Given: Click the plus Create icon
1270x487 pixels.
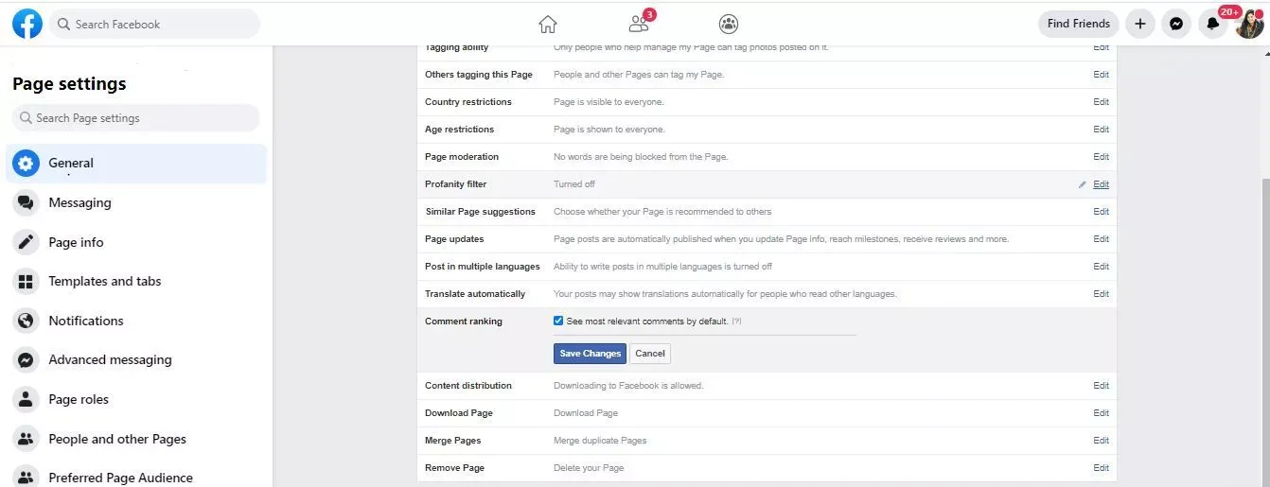Looking at the screenshot, I should click(1140, 24).
